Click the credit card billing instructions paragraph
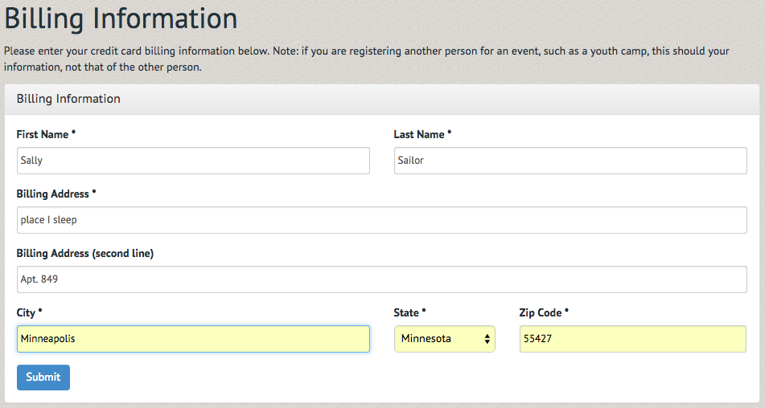The height and width of the screenshot is (408, 765). click(367, 59)
